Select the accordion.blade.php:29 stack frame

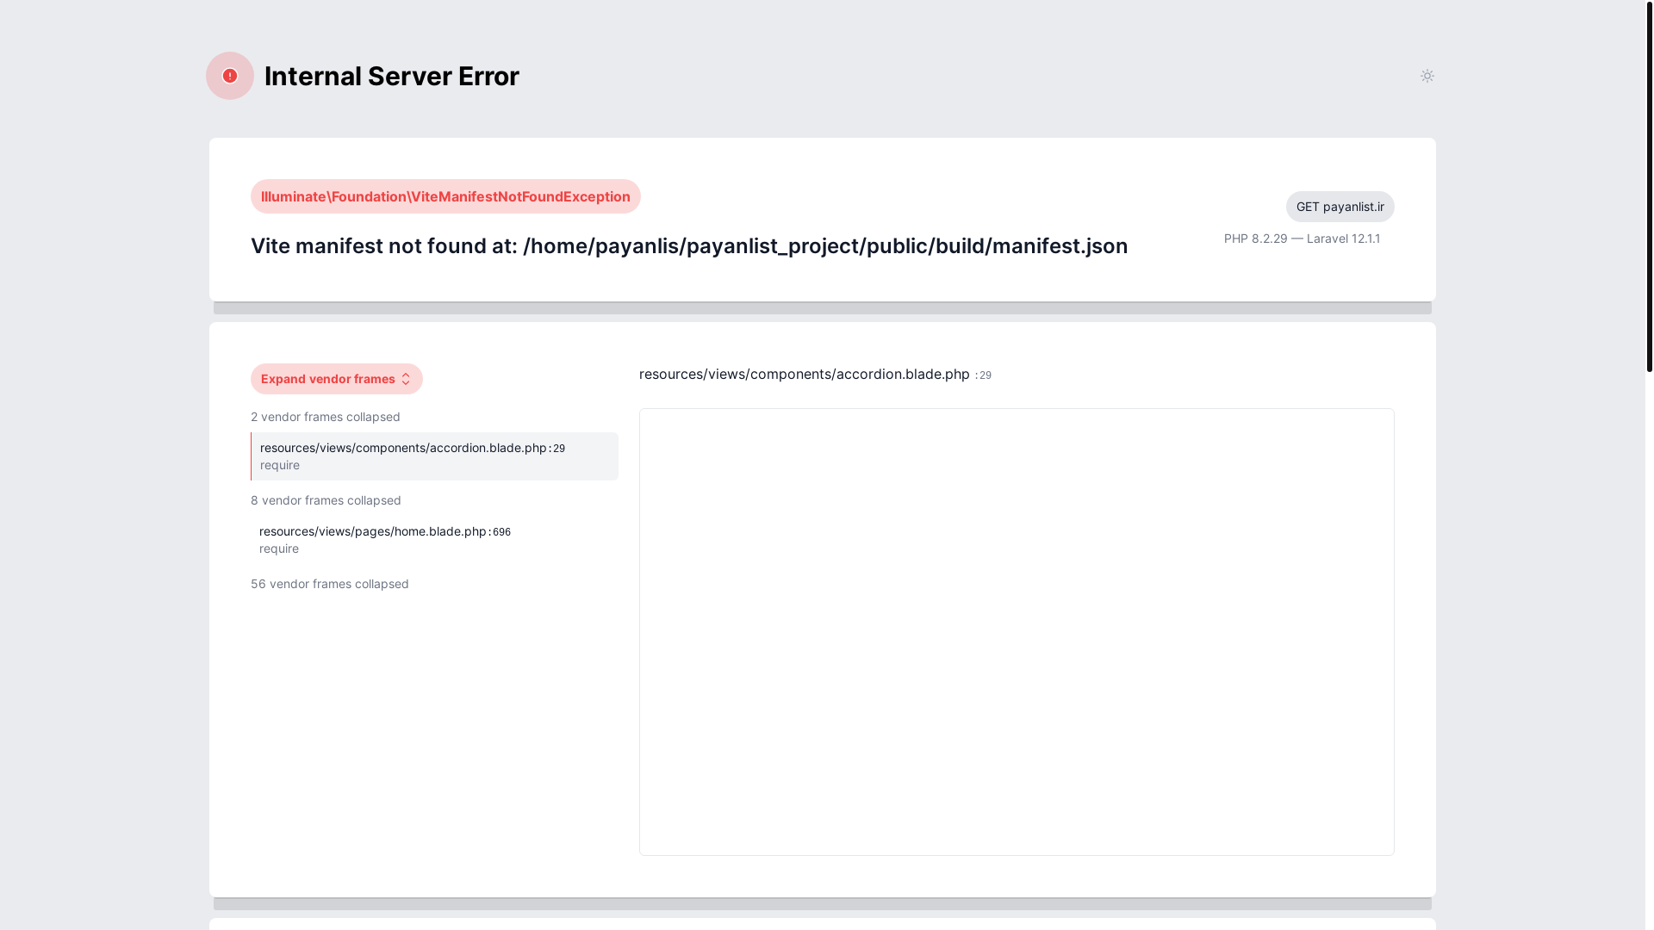tap(434, 456)
